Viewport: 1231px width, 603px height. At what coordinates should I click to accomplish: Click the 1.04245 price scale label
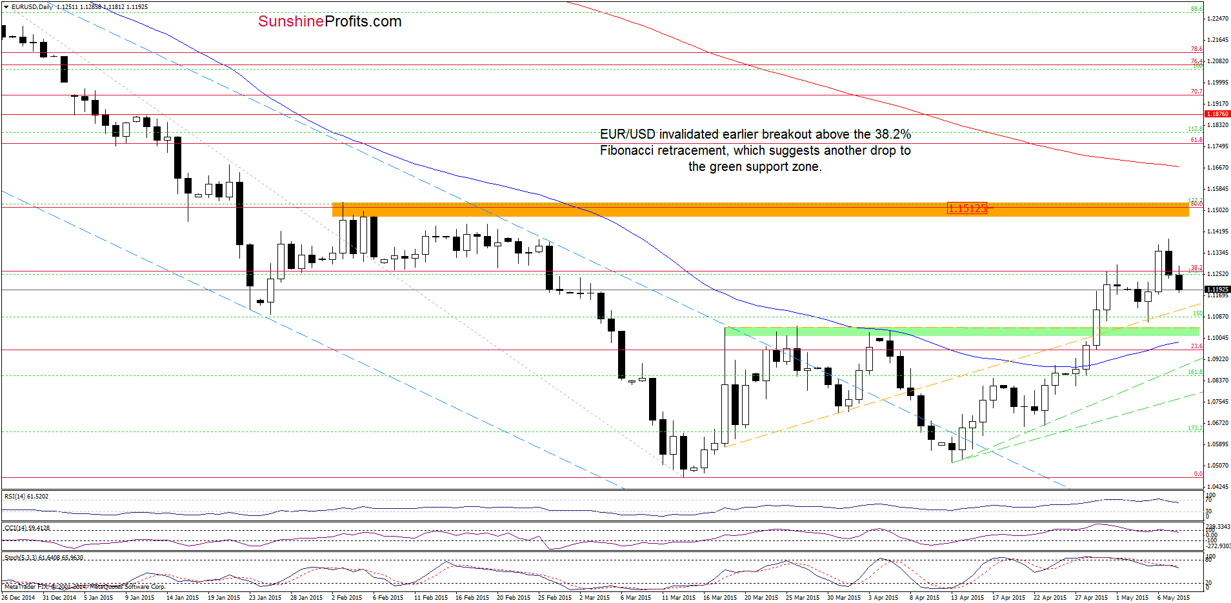point(1218,487)
